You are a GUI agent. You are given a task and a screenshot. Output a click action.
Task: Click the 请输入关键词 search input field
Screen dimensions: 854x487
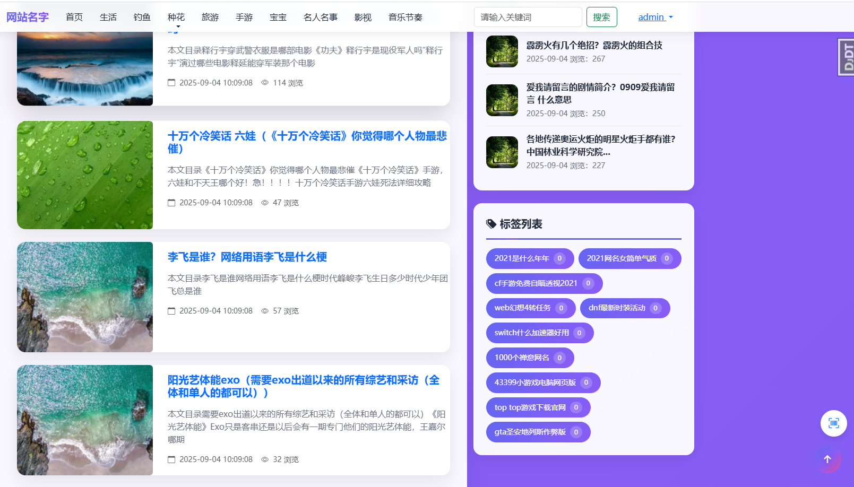pyautogui.click(x=528, y=17)
